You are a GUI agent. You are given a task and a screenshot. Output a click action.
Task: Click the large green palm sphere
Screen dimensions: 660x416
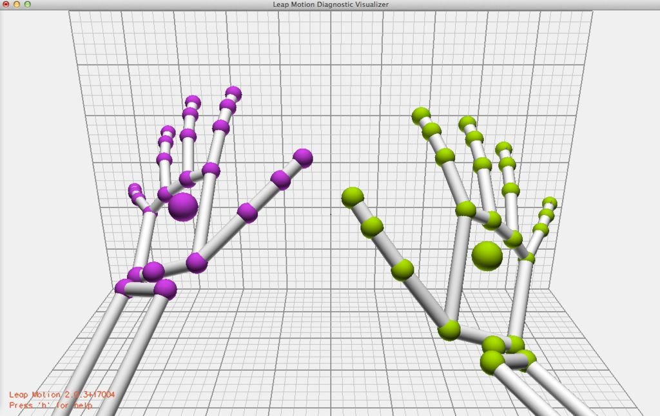coord(487,256)
